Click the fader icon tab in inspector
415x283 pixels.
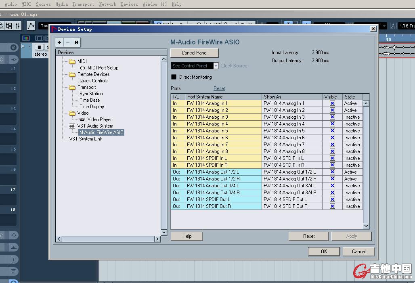point(14,60)
